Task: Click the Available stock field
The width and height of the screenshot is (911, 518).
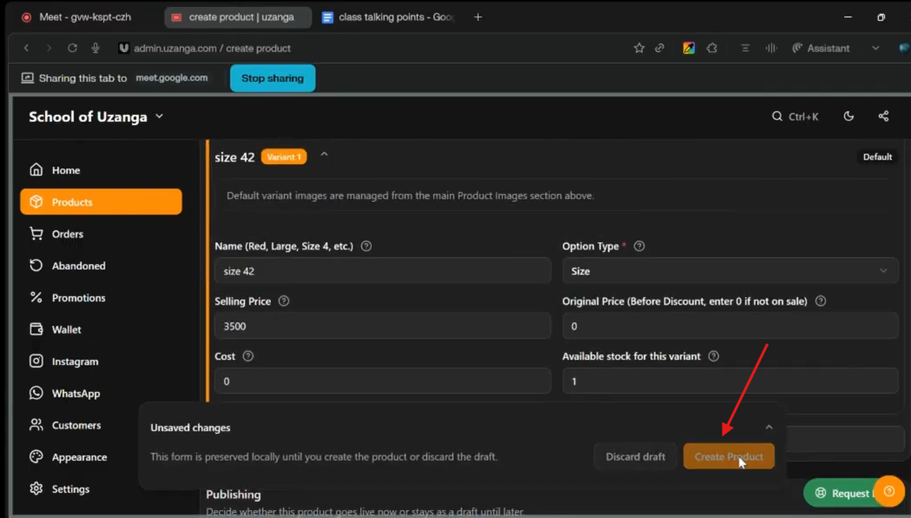Action: pyautogui.click(x=730, y=382)
